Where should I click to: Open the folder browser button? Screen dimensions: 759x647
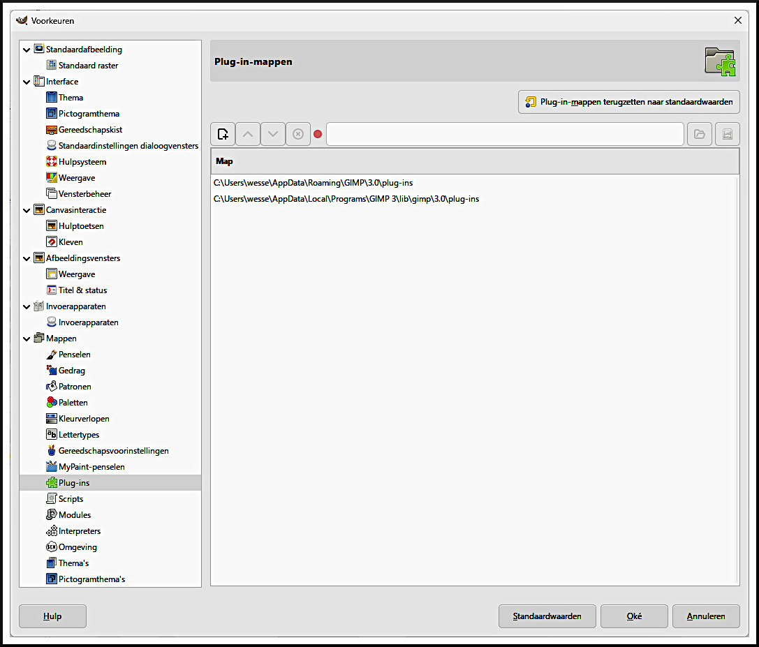700,134
